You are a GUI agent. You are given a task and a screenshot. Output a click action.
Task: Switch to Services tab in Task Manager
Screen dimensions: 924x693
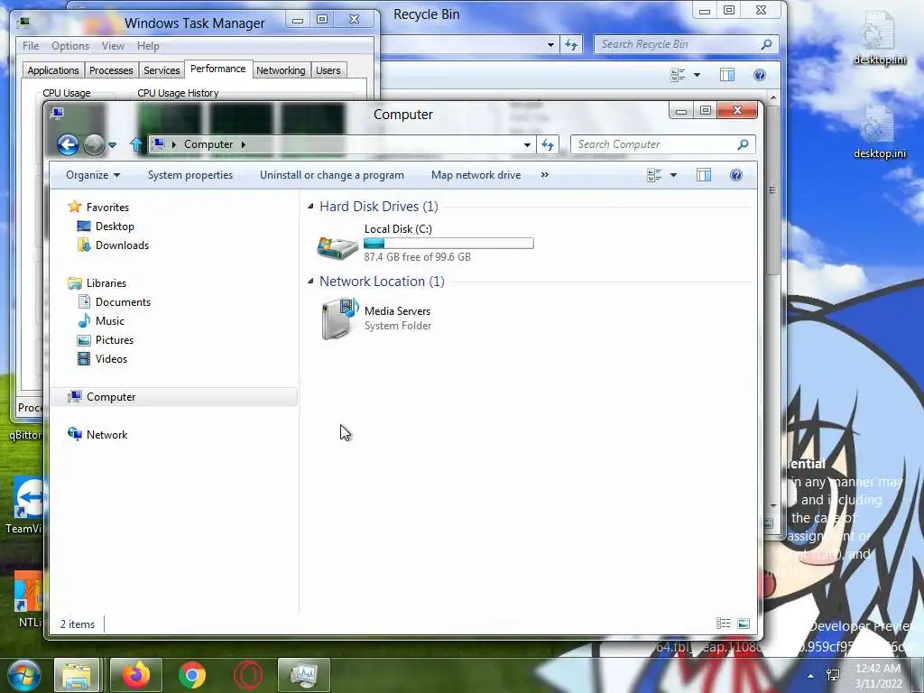162,70
